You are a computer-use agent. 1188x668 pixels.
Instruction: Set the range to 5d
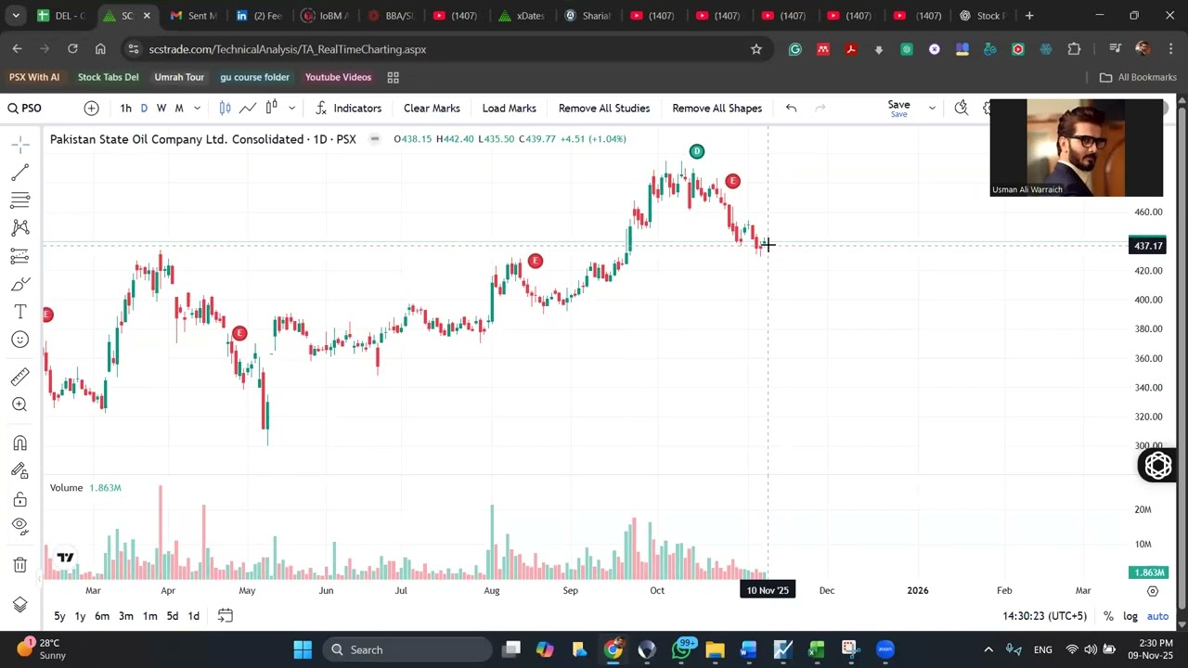click(172, 616)
